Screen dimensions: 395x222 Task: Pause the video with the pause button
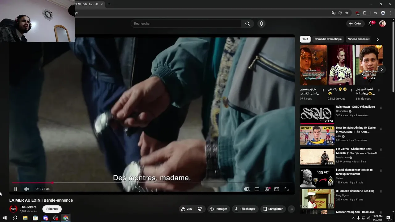point(16,189)
